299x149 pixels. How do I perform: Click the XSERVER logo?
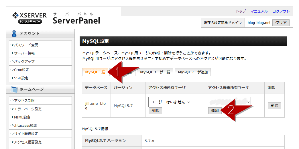[x=29, y=18]
